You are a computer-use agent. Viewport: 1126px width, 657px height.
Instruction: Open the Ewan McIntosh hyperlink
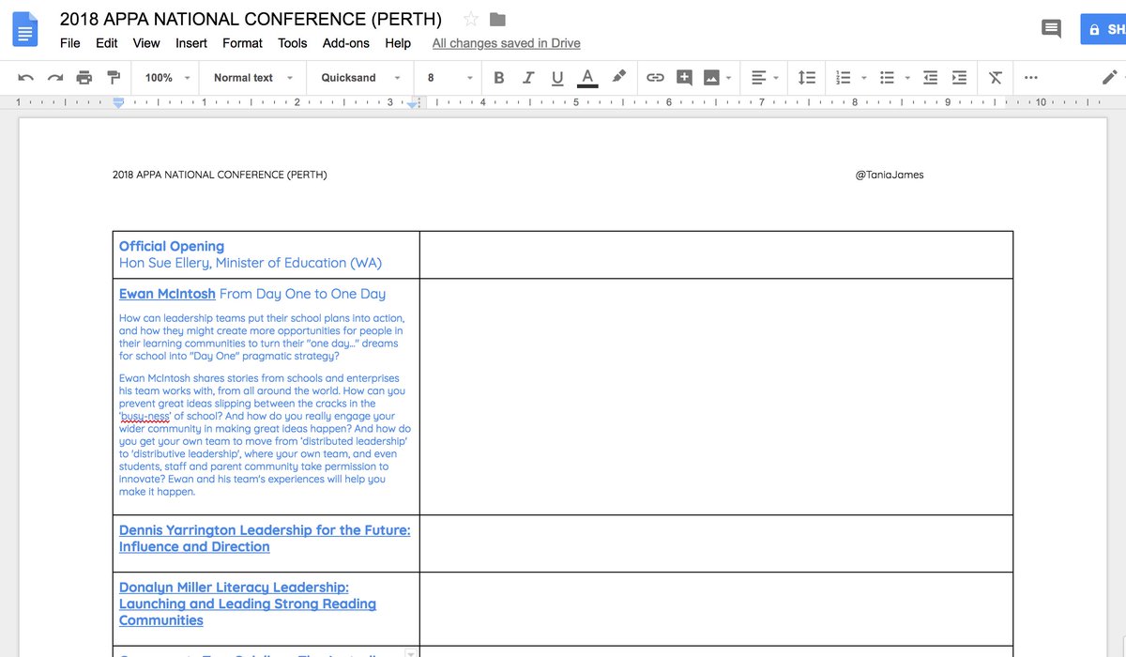point(167,294)
